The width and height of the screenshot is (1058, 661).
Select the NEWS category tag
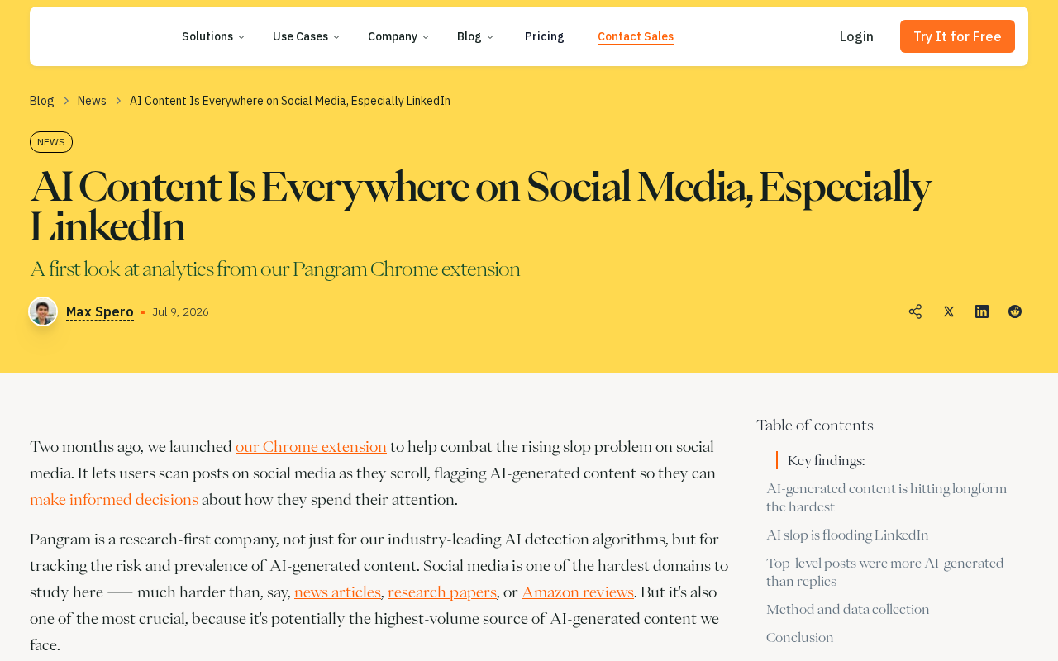51,142
